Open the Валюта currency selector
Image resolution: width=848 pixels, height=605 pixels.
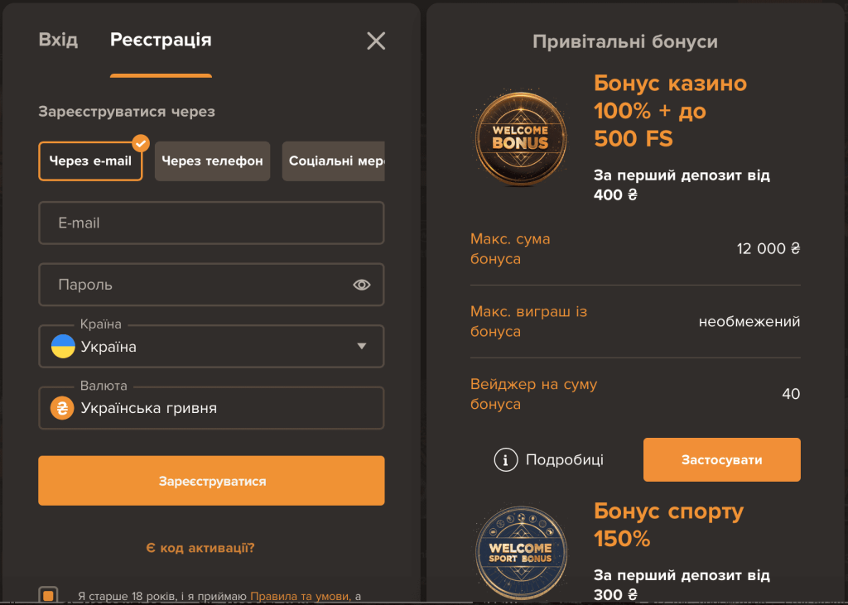(x=211, y=408)
